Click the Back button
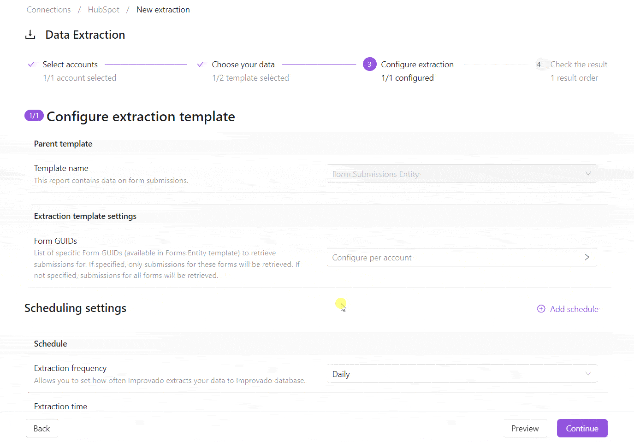The height and width of the screenshot is (442, 634). [x=42, y=428]
